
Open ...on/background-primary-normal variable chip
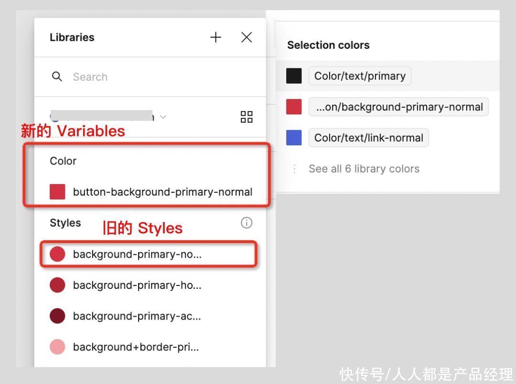(x=398, y=107)
